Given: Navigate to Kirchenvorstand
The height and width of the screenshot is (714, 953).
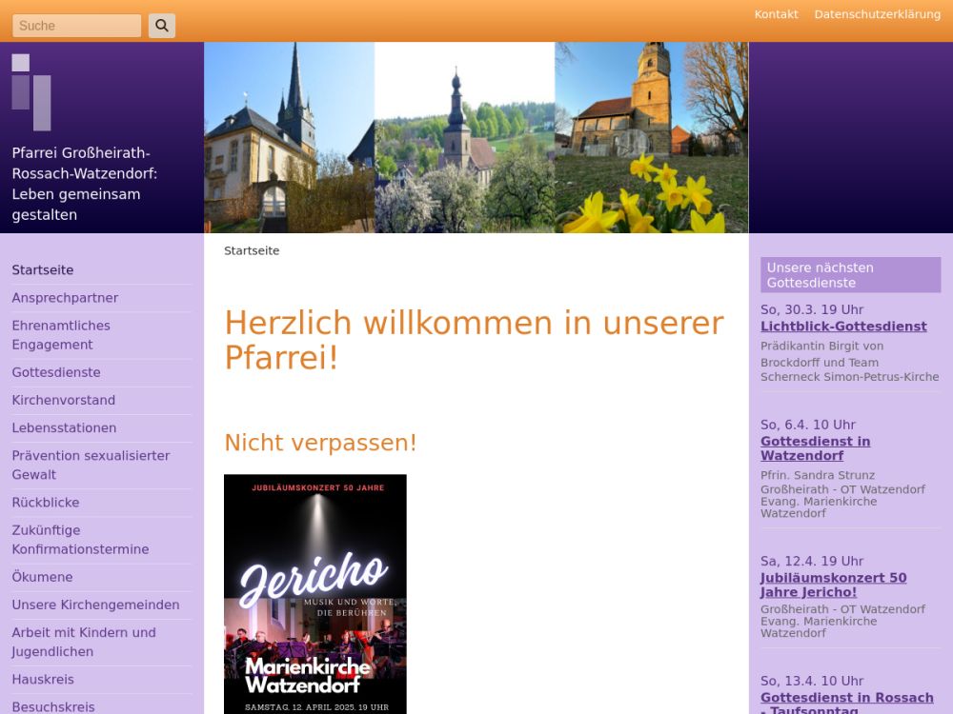Looking at the screenshot, I should [x=64, y=400].
